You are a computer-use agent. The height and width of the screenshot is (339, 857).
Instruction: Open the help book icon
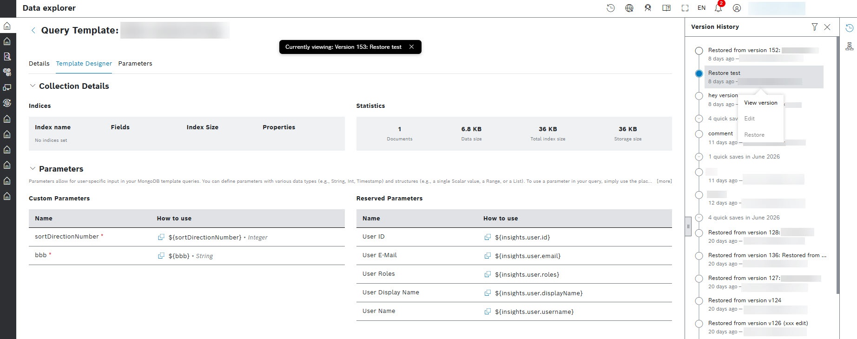point(666,8)
